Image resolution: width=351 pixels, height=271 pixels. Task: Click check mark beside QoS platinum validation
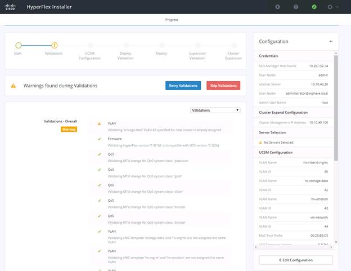(x=99, y=154)
